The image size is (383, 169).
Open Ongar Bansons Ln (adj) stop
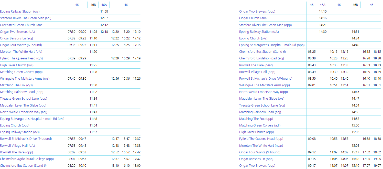[x=16, y=38]
